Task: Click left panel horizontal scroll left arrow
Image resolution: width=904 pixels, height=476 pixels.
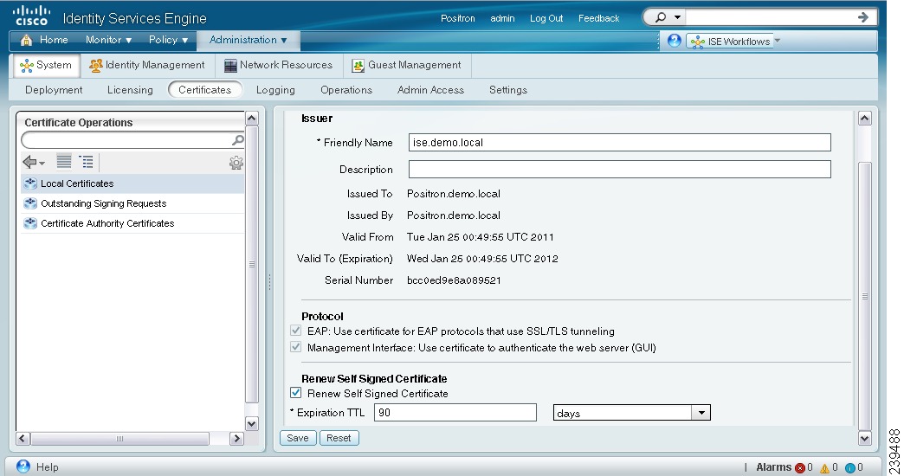Action: coord(23,439)
